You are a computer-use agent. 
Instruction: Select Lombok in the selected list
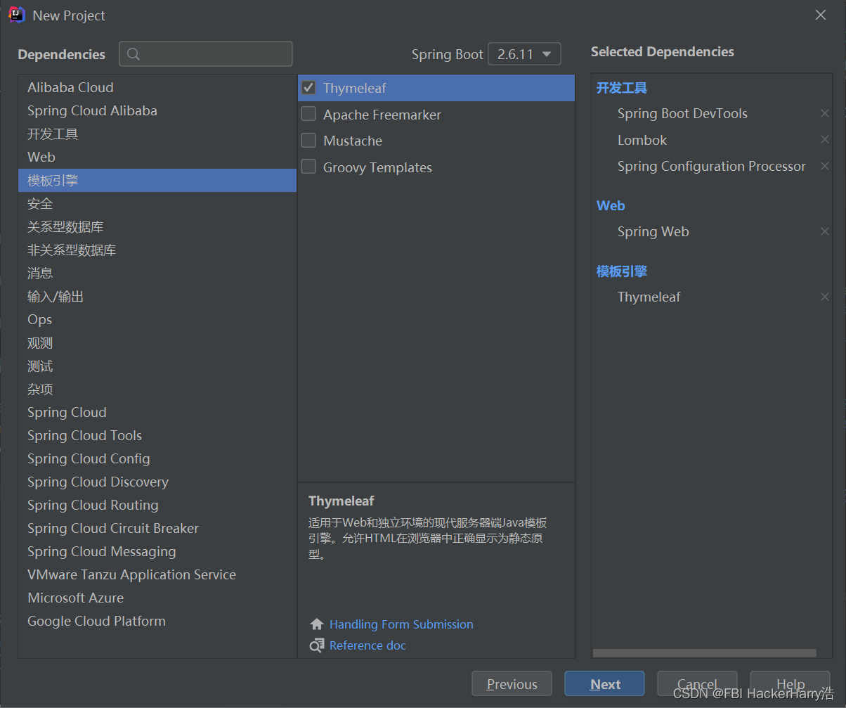pos(642,140)
